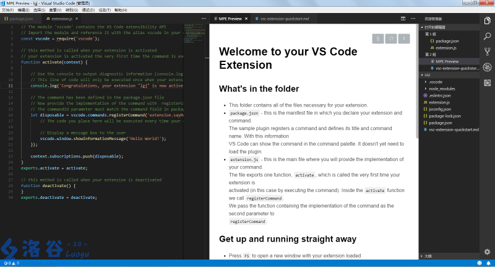Click the inline code 'package.json' in preview
This screenshot has height=267, width=495.
click(244, 113)
